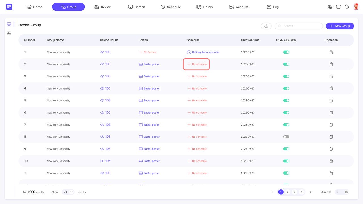Add schedule for group number 6
The image size is (363, 204).
(x=197, y=112)
